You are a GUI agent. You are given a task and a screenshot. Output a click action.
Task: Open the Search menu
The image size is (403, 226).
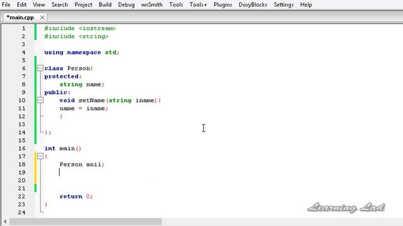[60, 5]
